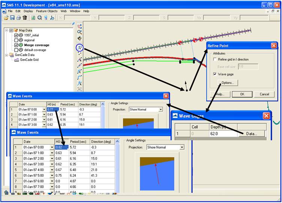Uncheck the Merge coverage checkbox
Image resolution: width=282 pixels, height=203 pixels.
click(16, 45)
